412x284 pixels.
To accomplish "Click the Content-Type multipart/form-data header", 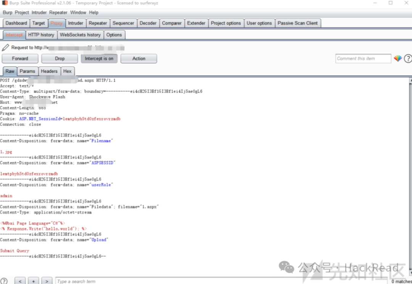I will (x=101, y=91).
